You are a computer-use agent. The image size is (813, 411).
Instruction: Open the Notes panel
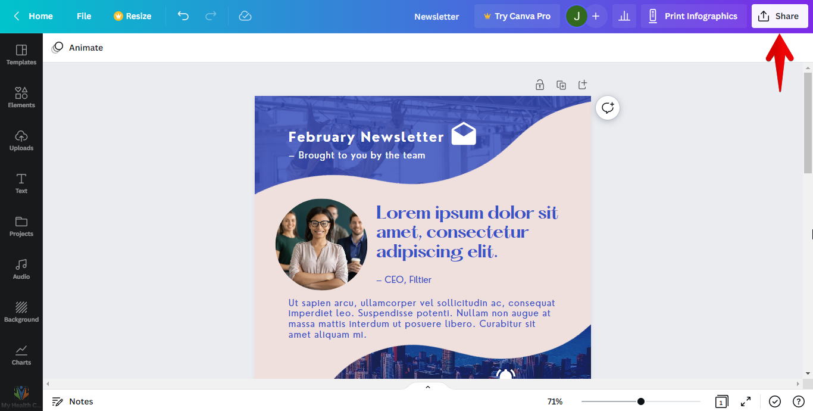[x=73, y=401]
